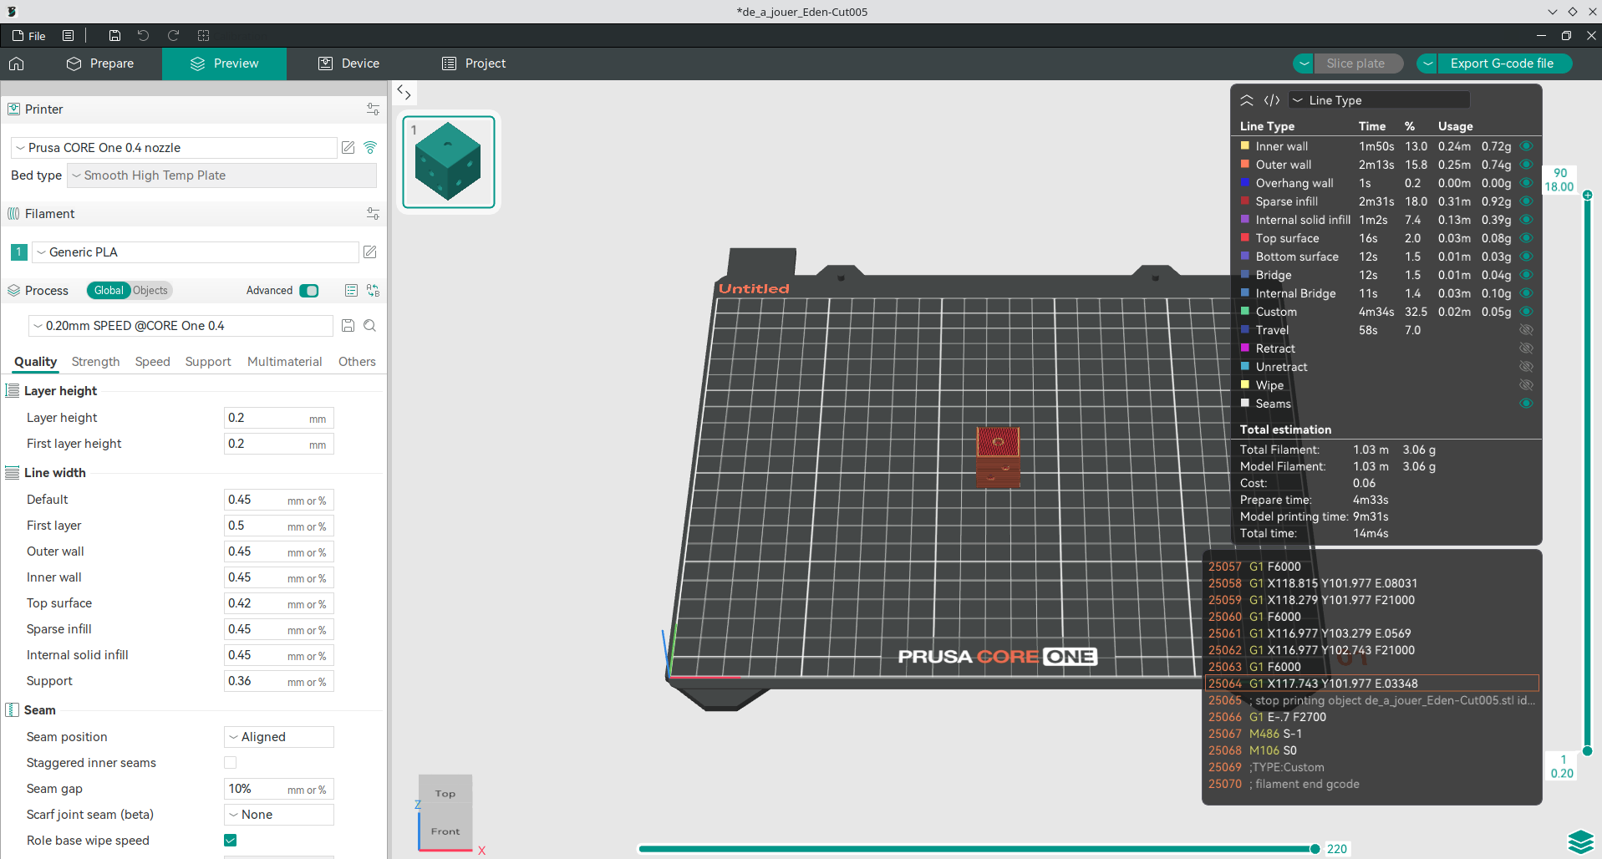The image size is (1602, 859).
Task: Show Travel moves in the legend
Action: point(1526,330)
